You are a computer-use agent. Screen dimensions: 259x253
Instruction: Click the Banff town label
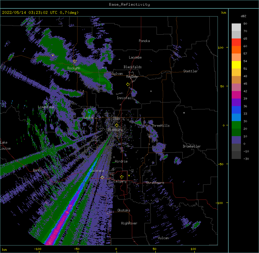pyautogui.click(x=37, y=170)
